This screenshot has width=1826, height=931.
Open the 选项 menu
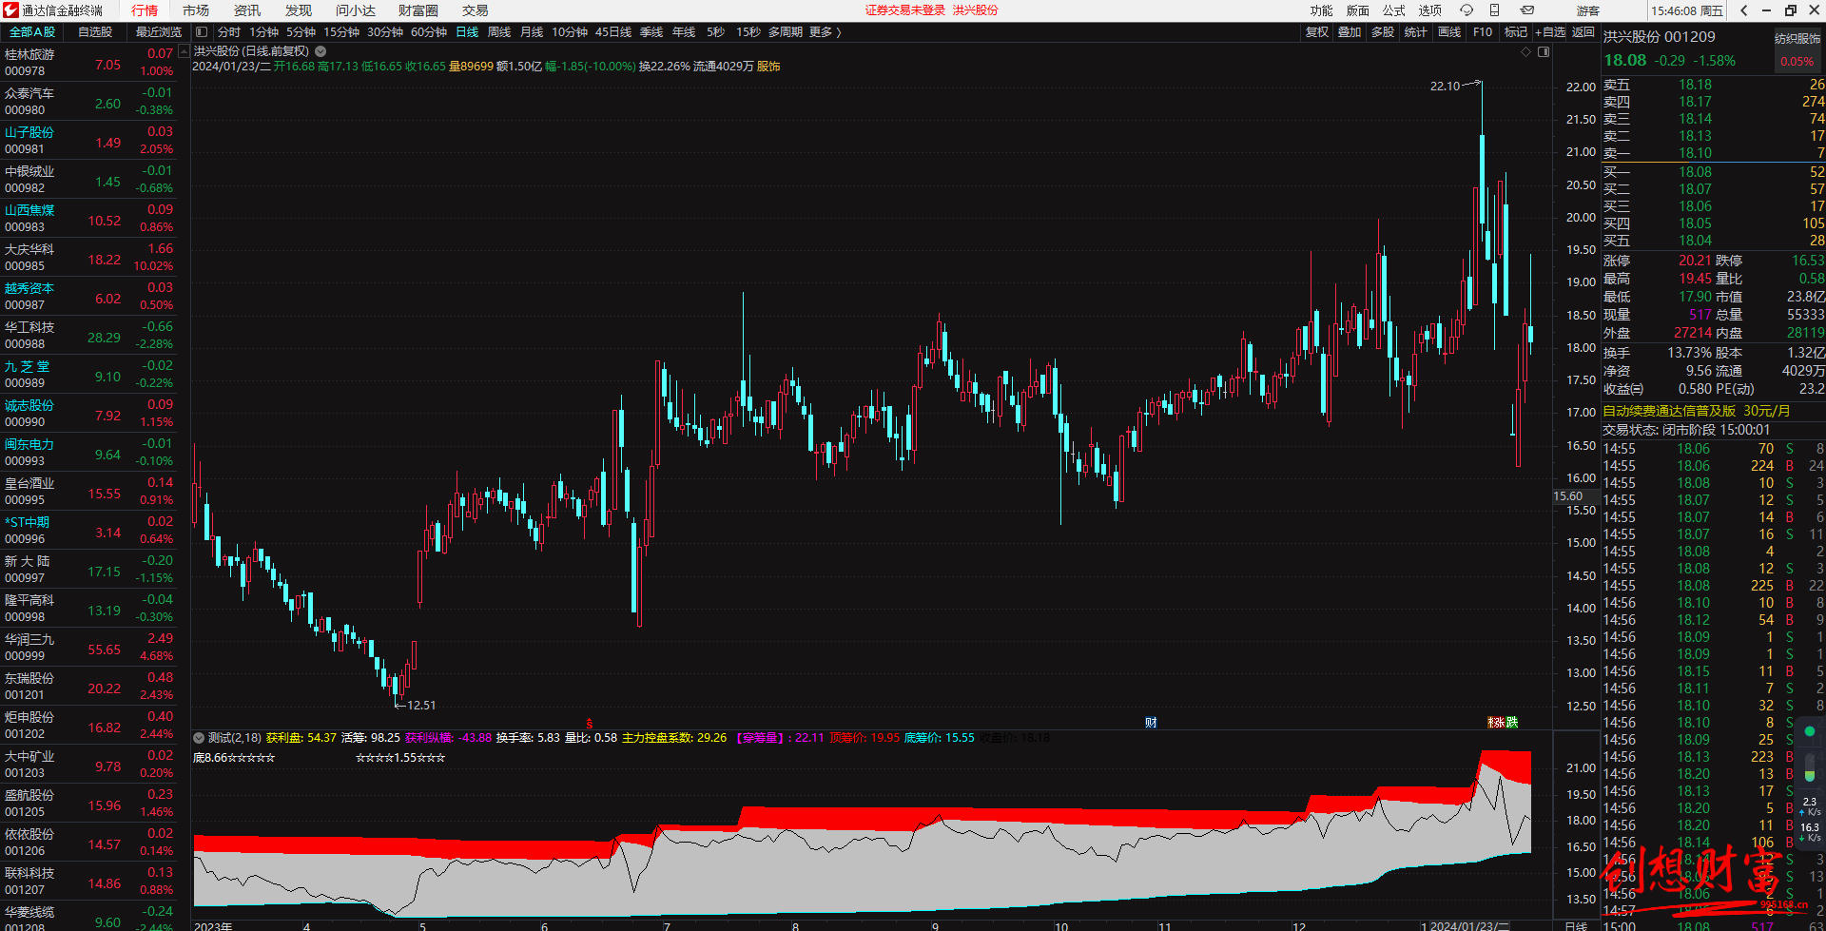pyautogui.click(x=1429, y=10)
